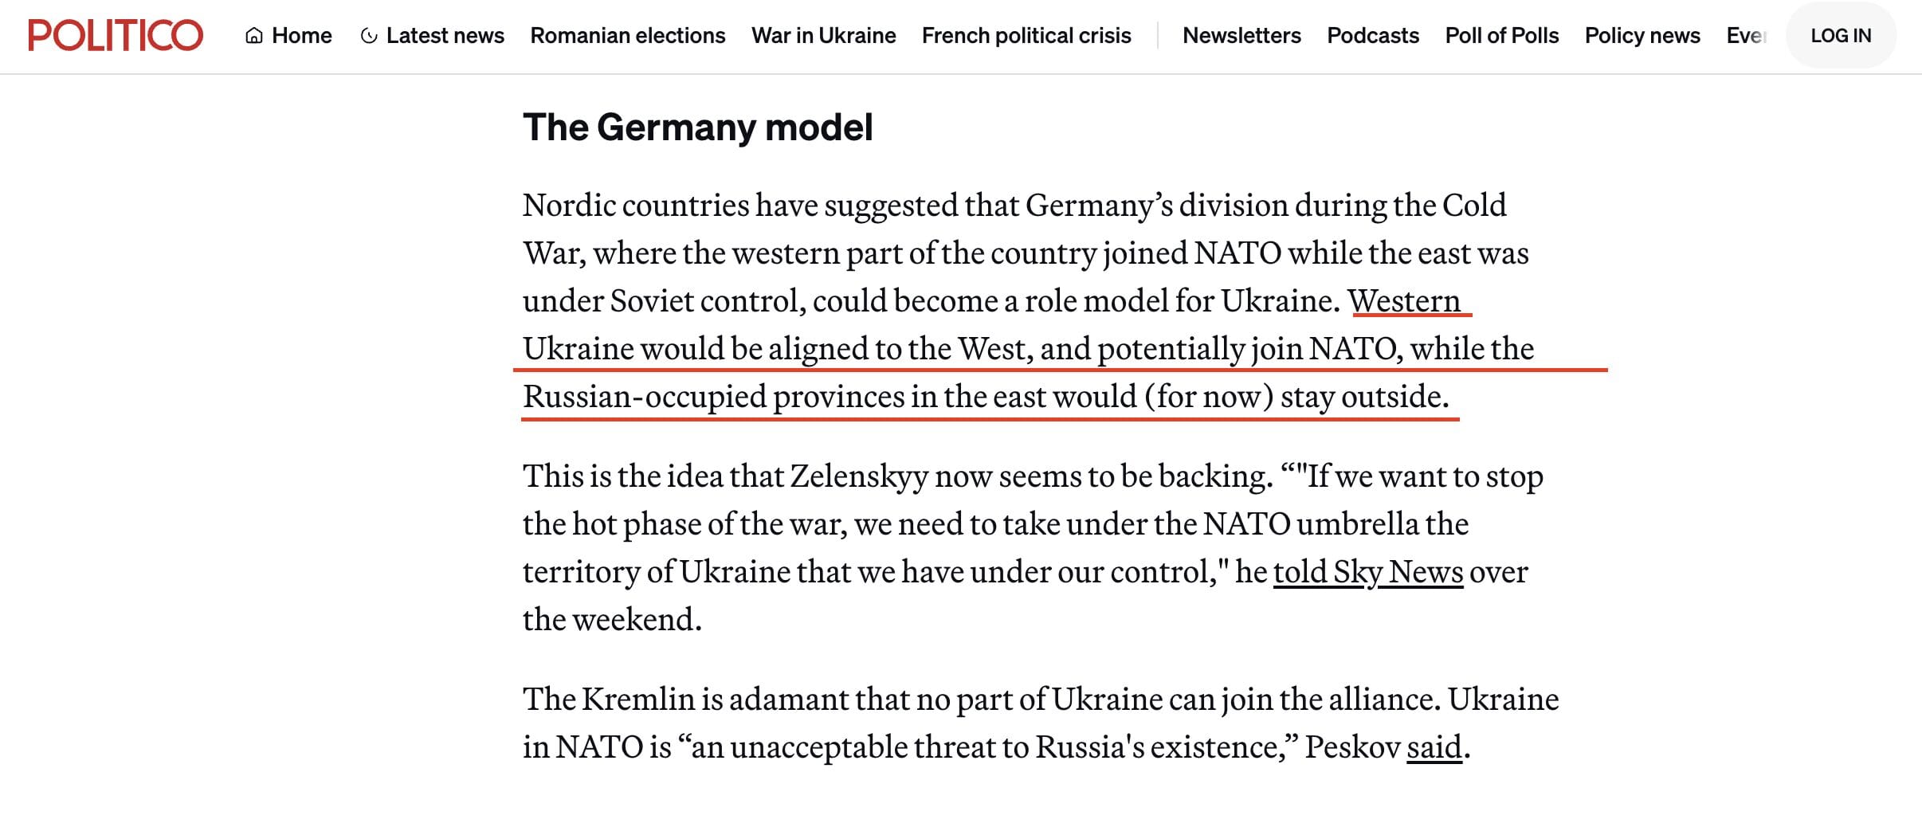Click the LOG IN button
This screenshot has width=1922, height=827.
pos(1841,36)
